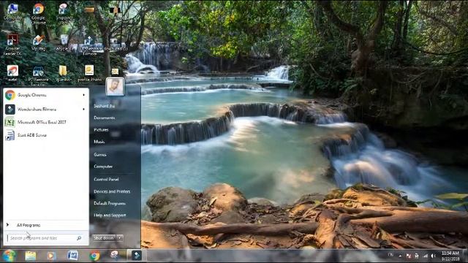
Task: Open the Computer desktop shortcut
Action: pyautogui.click(x=12, y=12)
